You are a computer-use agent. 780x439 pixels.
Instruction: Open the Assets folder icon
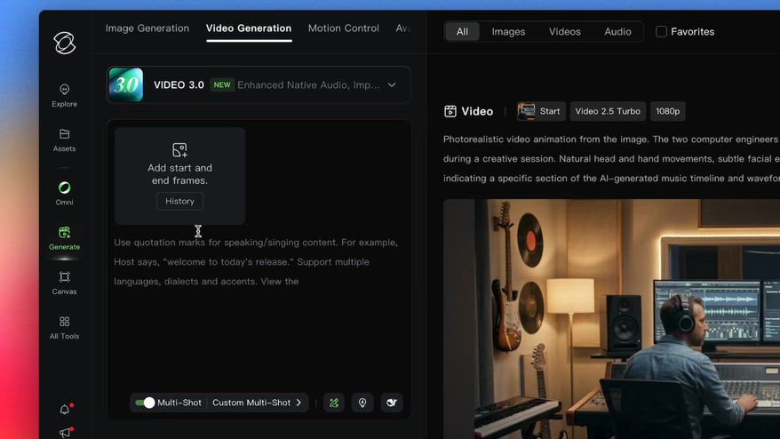pos(64,140)
